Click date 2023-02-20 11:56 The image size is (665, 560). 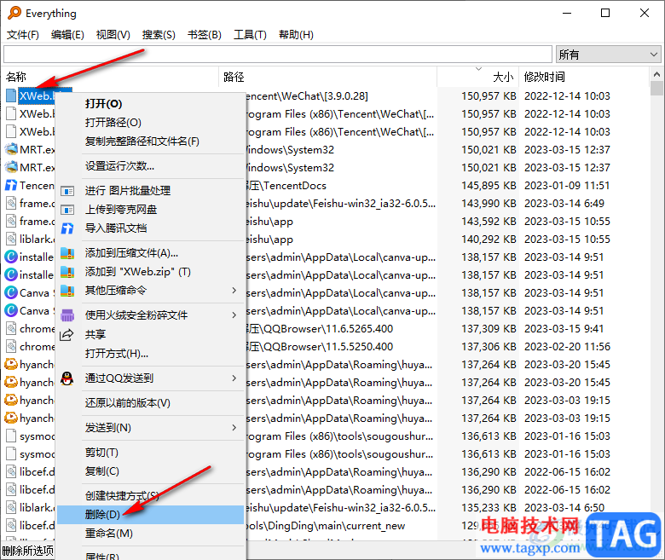point(567,346)
